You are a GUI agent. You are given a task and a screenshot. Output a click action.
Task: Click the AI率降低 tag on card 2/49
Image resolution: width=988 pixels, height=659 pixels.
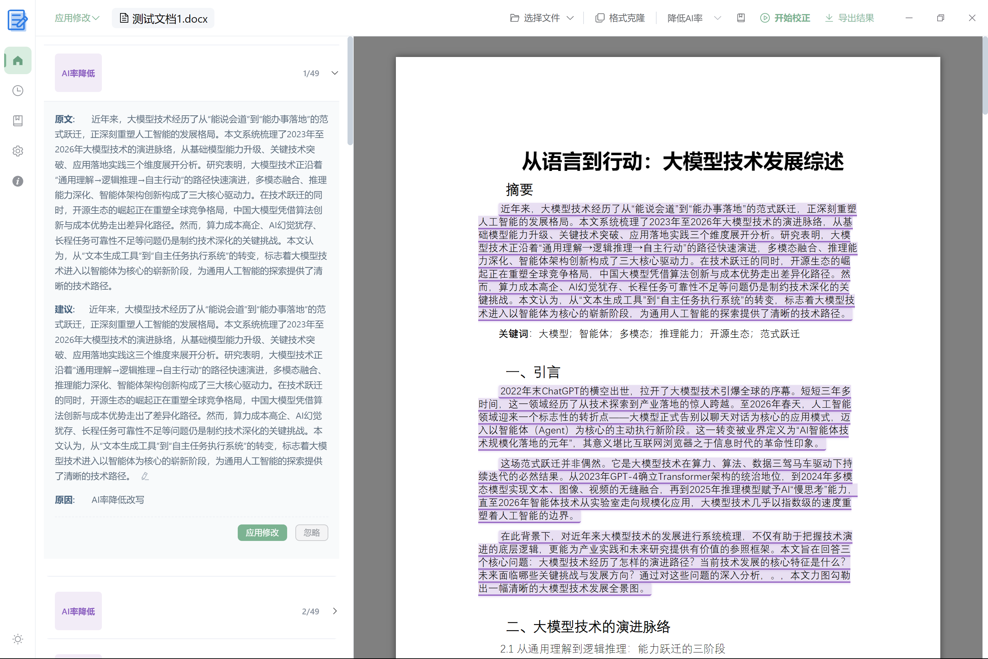tap(78, 611)
